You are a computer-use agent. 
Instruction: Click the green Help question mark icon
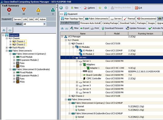(100, 8)
